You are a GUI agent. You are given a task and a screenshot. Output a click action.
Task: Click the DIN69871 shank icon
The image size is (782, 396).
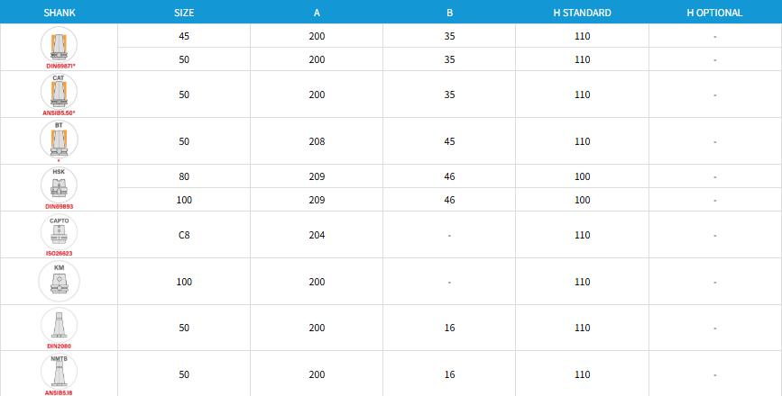pos(59,44)
